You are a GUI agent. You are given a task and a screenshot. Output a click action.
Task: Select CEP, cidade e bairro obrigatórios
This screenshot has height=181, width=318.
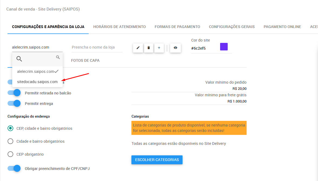(x=11, y=128)
